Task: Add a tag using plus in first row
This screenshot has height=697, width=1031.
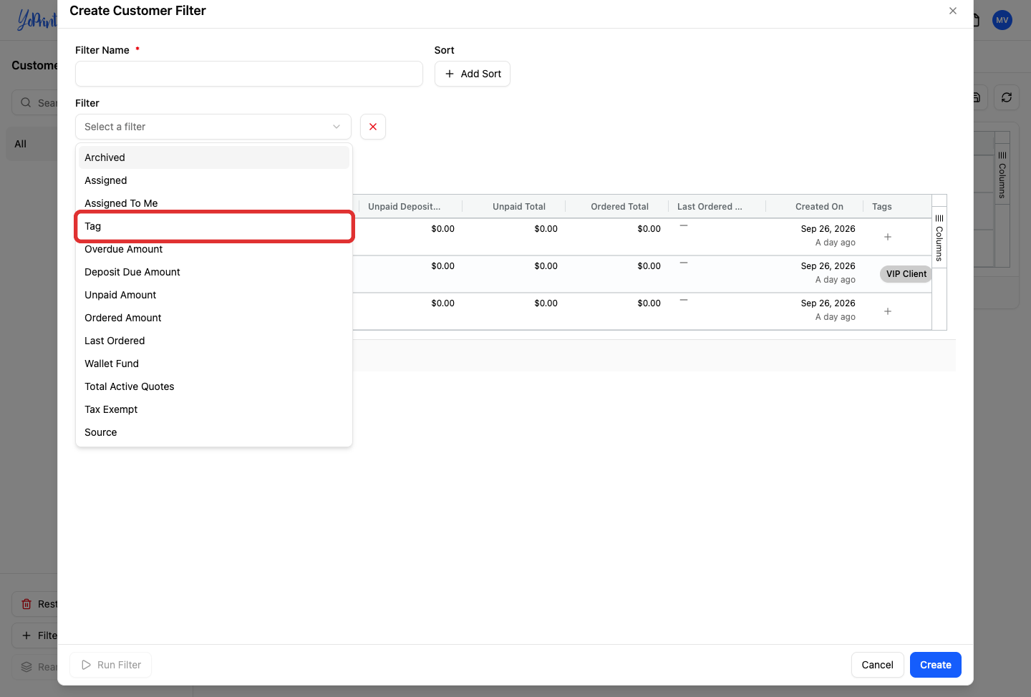Action: 888,237
